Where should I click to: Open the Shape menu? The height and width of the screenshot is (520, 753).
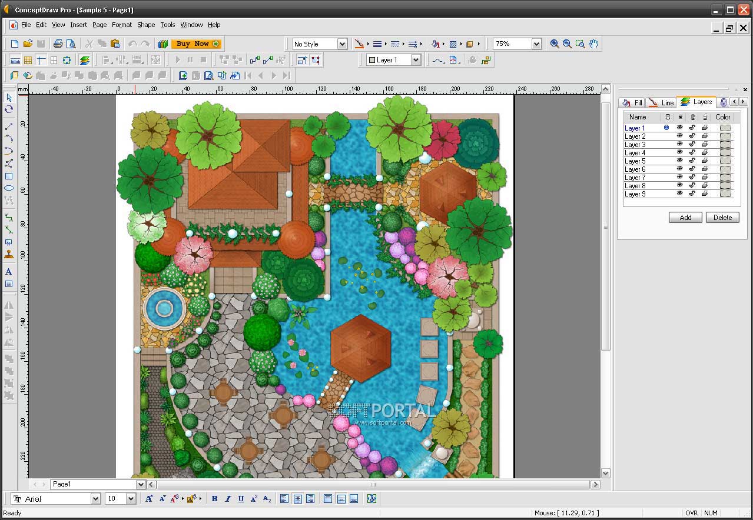click(146, 25)
